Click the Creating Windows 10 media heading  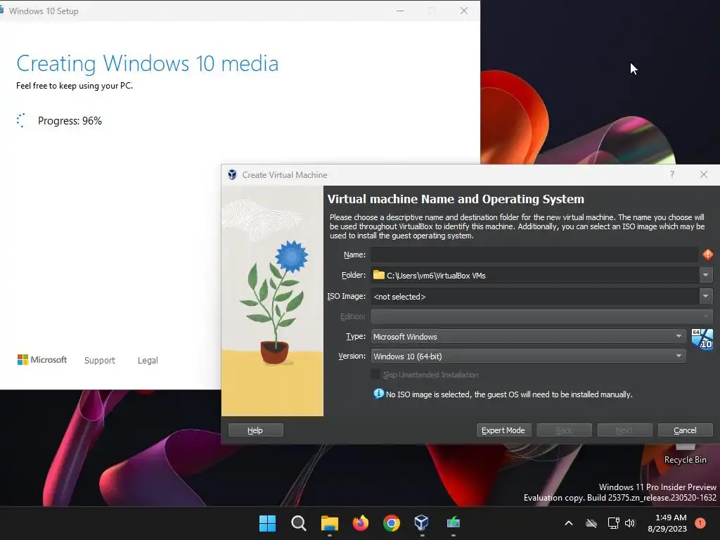pos(148,64)
